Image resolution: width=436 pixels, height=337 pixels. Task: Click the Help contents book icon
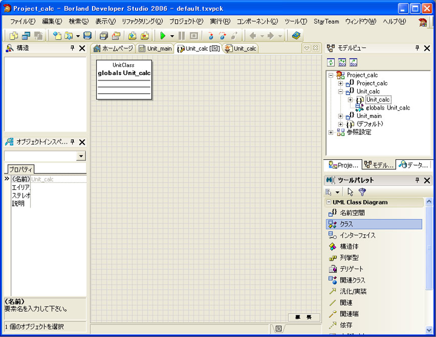coord(296,36)
